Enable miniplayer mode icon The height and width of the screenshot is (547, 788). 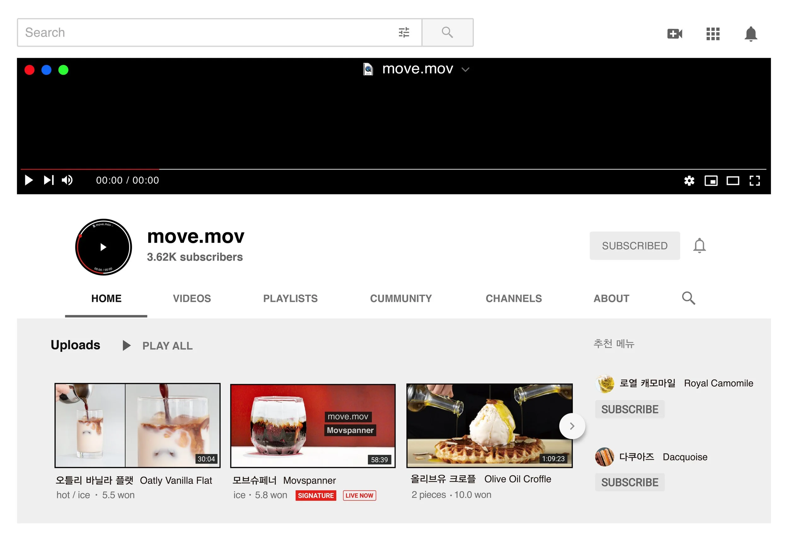tap(710, 181)
